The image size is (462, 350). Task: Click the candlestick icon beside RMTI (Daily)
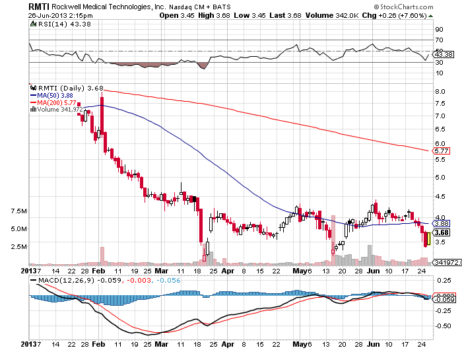34,88
